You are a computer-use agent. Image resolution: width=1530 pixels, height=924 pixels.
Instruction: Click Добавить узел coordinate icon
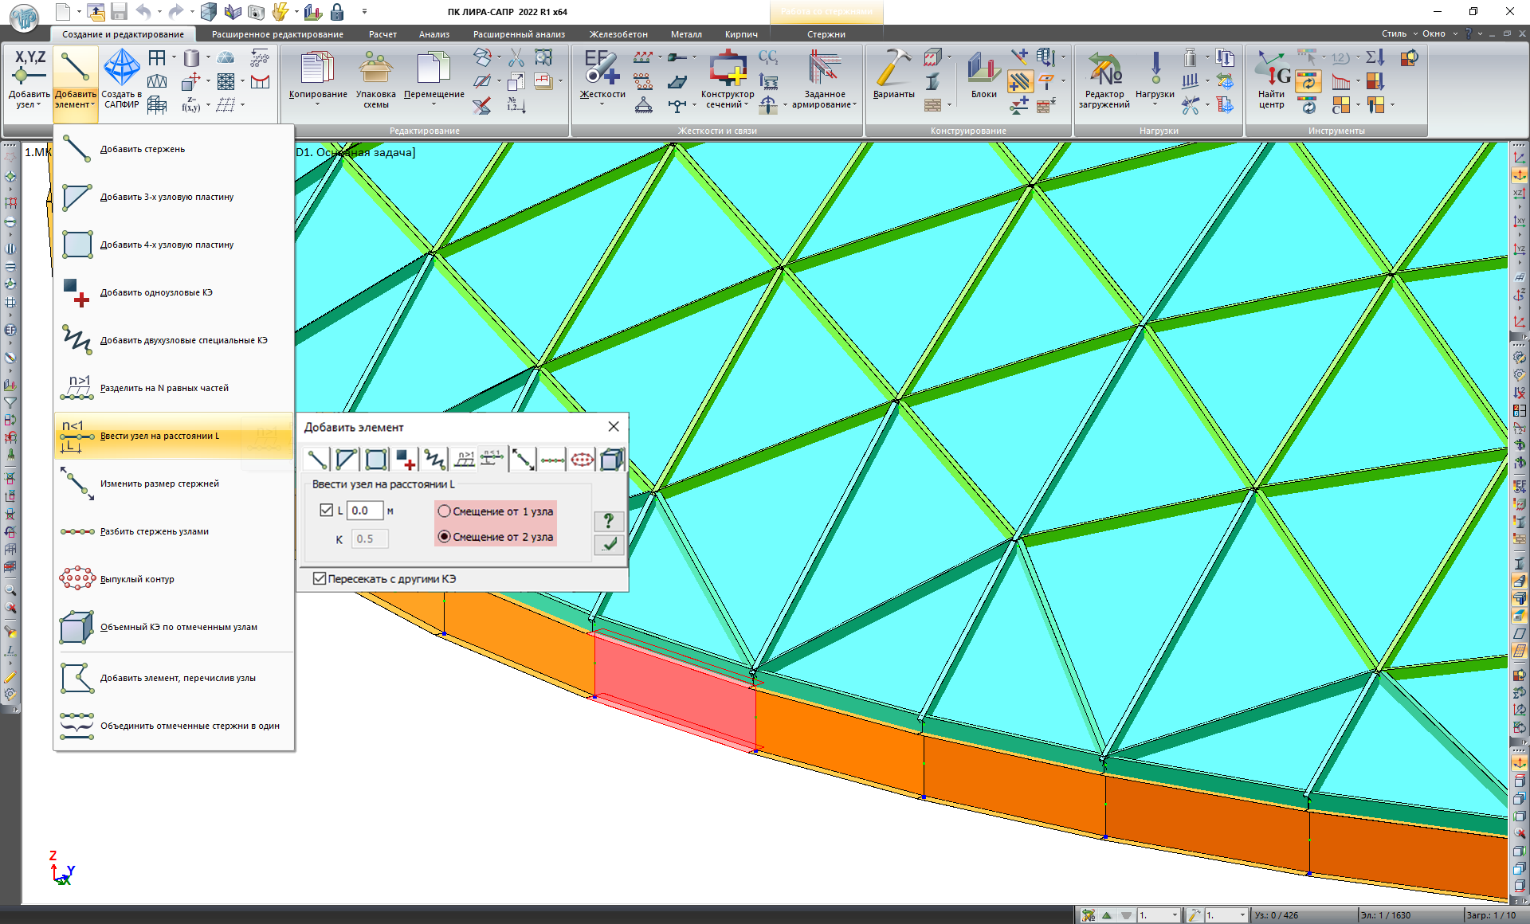pyautogui.click(x=29, y=69)
